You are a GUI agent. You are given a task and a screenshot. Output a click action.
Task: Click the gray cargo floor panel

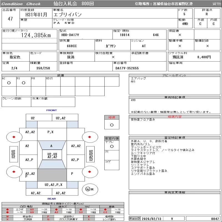[x=52, y=175]
